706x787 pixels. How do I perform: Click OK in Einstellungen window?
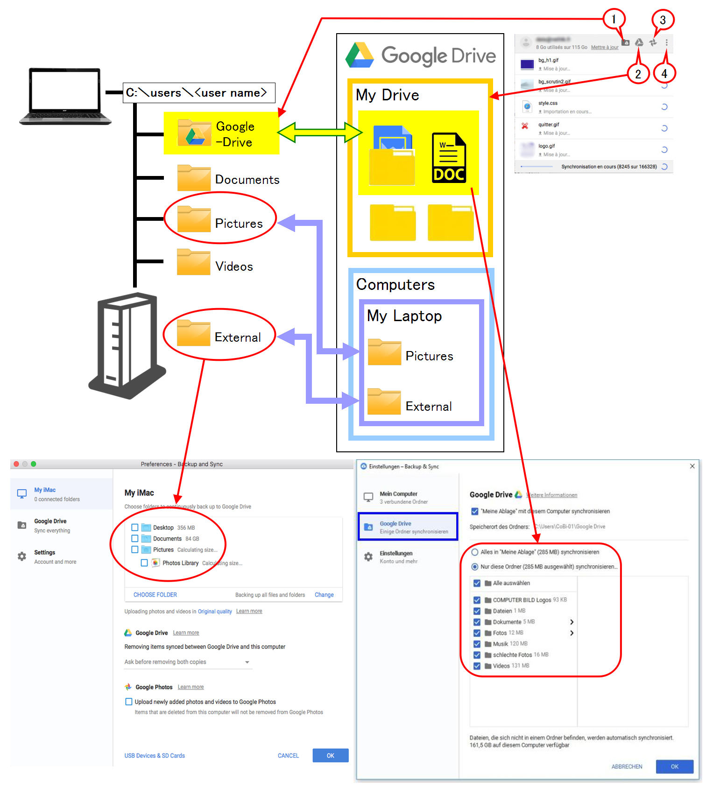pyautogui.click(x=675, y=766)
